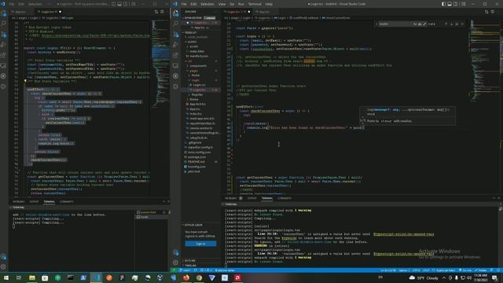Open Search view in right window activity bar
The height and width of the screenshot is (283, 503).
point(175,24)
